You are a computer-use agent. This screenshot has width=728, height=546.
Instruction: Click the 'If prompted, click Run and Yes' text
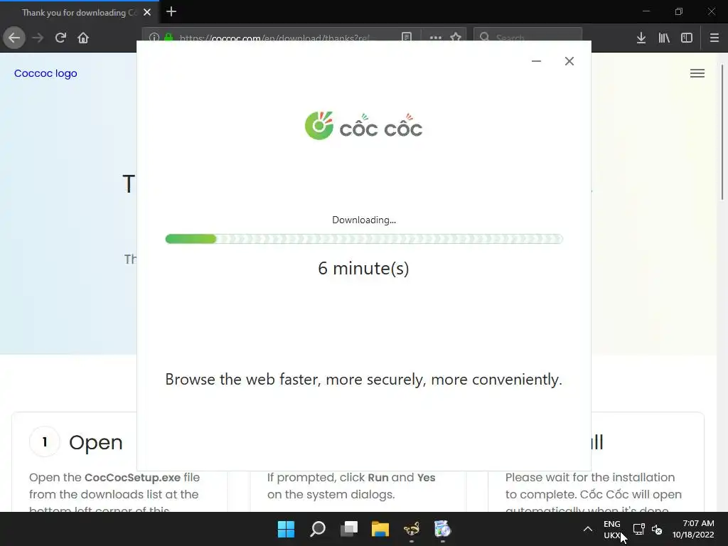click(351, 477)
